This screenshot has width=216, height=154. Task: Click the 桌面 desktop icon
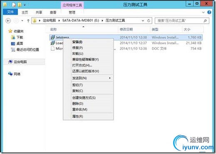click(x=13, y=44)
